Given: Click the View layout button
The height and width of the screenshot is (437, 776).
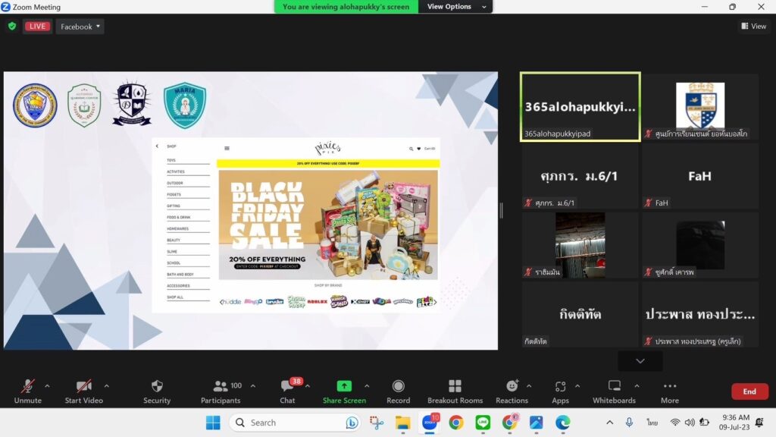Looking at the screenshot, I should click(753, 27).
